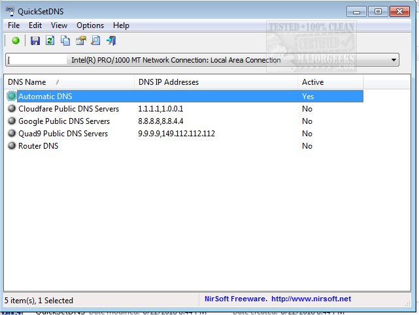The image size is (419, 315).
Task: Select the Router DNS entry
Action: [x=38, y=146]
